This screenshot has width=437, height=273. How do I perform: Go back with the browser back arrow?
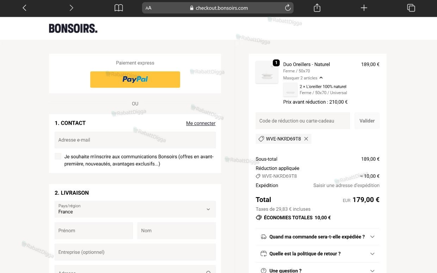coord(24,8)
